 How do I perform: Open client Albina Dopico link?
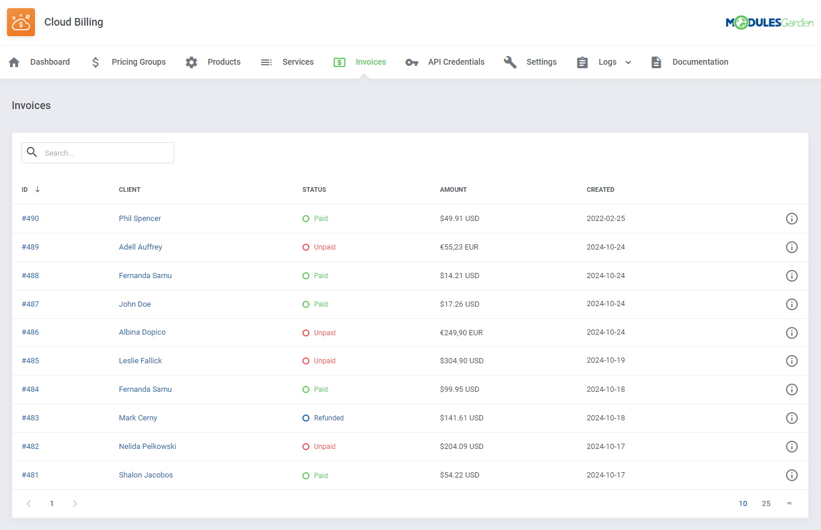tap(142, 332)
